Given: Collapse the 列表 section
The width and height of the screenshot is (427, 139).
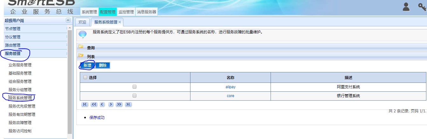Looking at the screenshot, I should pyautogui.click(x=91, y=56).
